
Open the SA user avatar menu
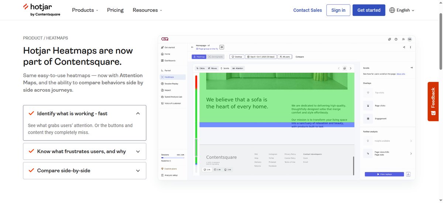point(409,39)
